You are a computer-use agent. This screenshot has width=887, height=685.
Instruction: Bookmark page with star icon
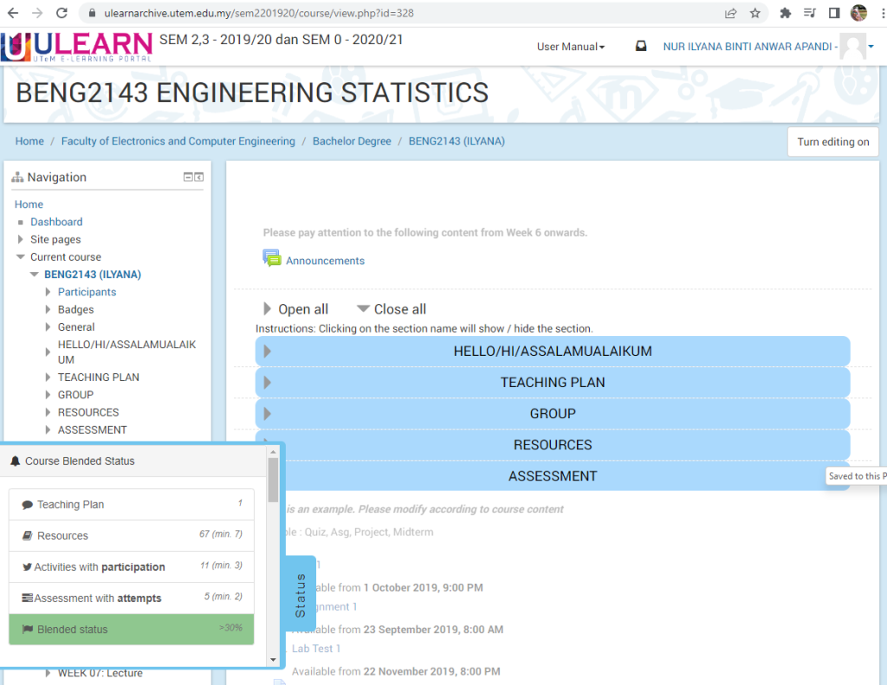pos(754,13)
